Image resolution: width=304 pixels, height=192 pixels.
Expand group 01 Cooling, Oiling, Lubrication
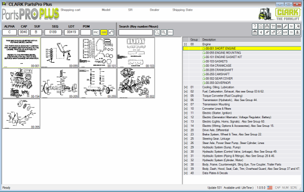click(185, 87)
